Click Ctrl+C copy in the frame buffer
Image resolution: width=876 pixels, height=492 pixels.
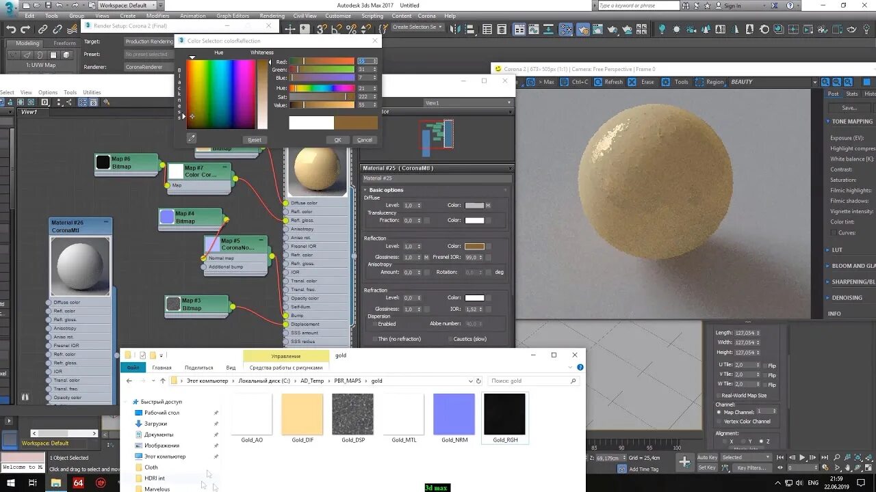point(574,82)
